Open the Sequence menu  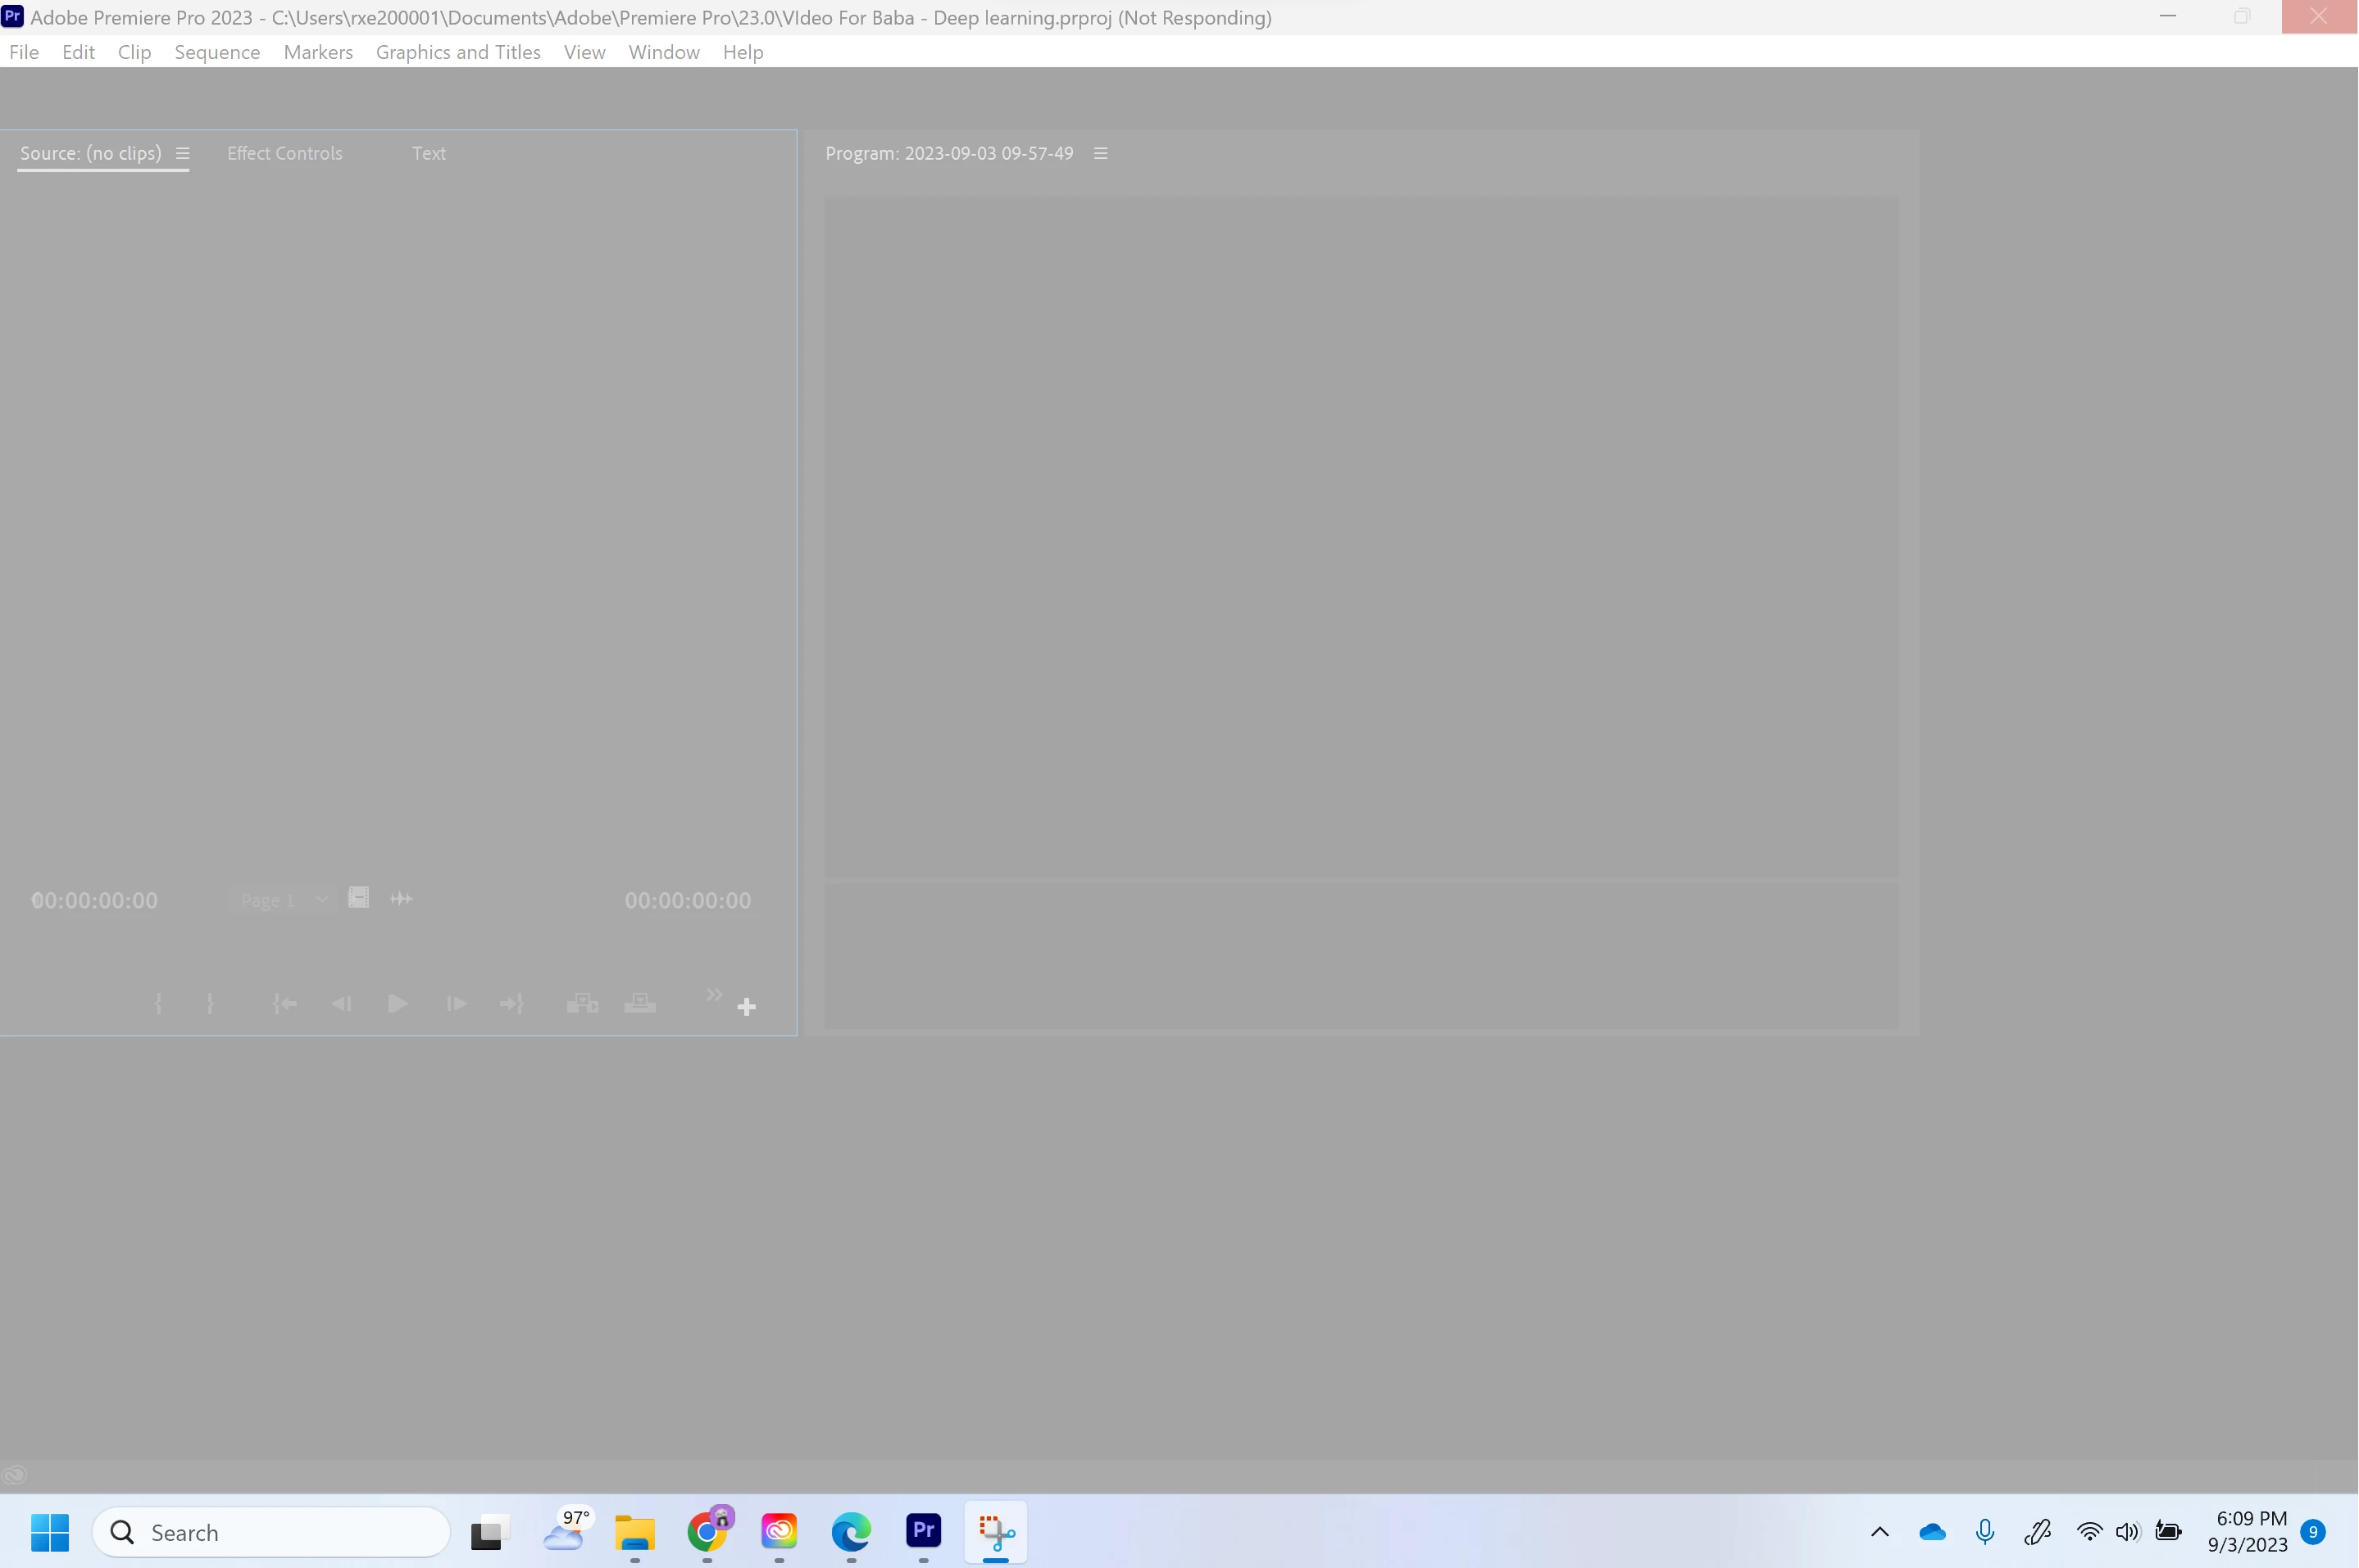click(217, 52)
